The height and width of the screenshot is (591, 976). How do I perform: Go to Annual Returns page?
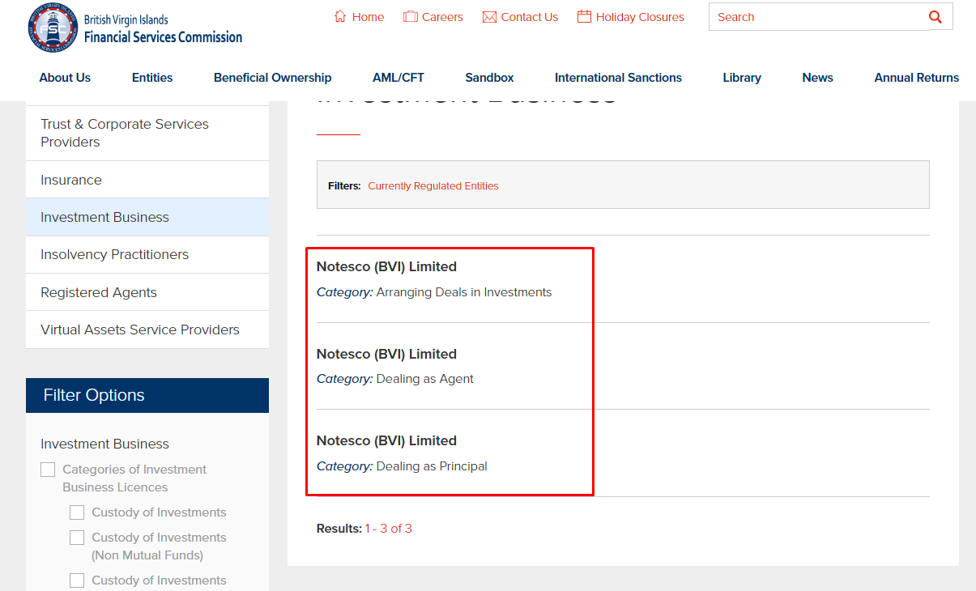(916, 78)
